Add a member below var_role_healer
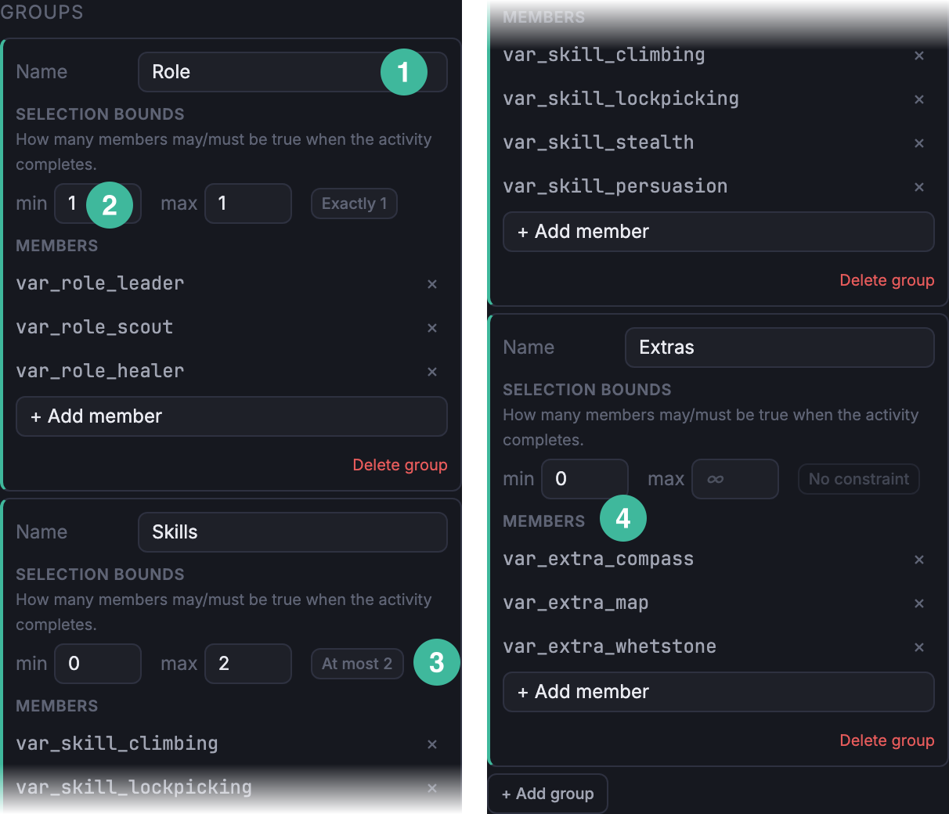The height and width of the screenshot is (814, 949). 232,416
